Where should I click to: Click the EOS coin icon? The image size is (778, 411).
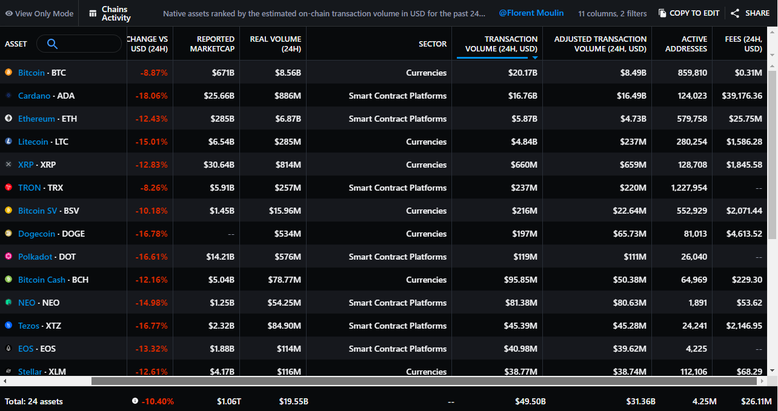tap(8, 349)
